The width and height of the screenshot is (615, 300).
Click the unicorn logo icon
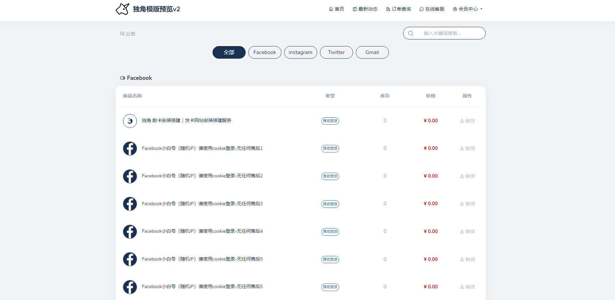pos(122,9)
